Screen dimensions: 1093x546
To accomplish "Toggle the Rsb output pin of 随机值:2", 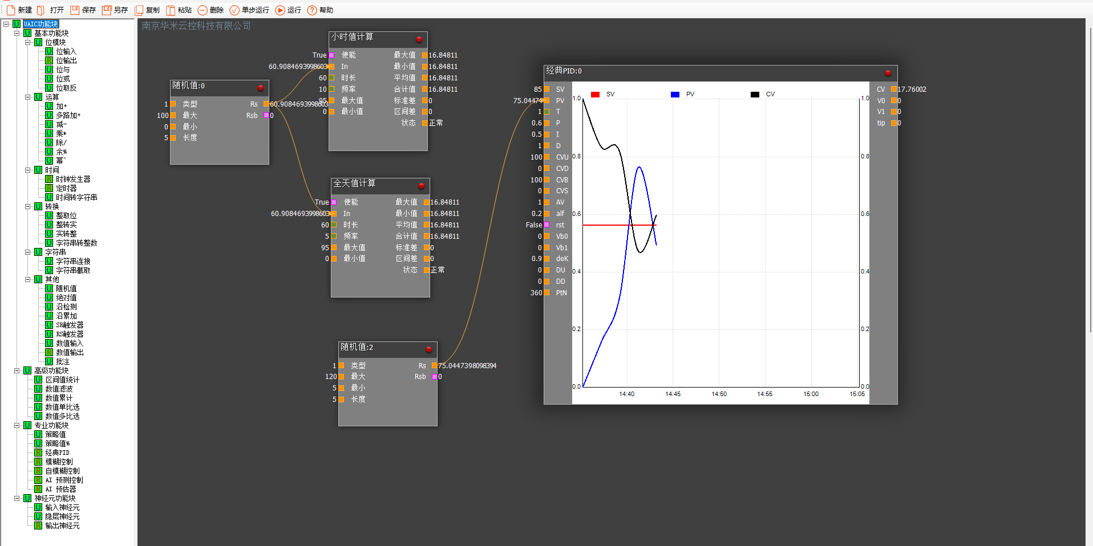I will [x=435, y=377].
